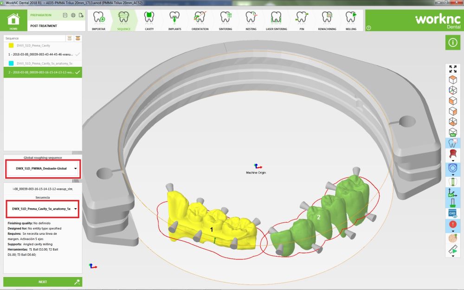Open the Importar step
The height and width of the screenshot is (290, 464).
tap(98, 21)
